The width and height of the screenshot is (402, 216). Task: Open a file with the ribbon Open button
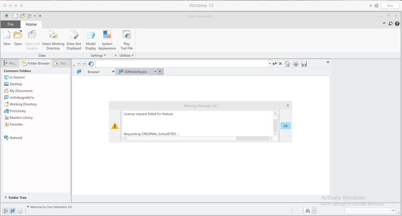pyautogui.click(x=18, y=38)
